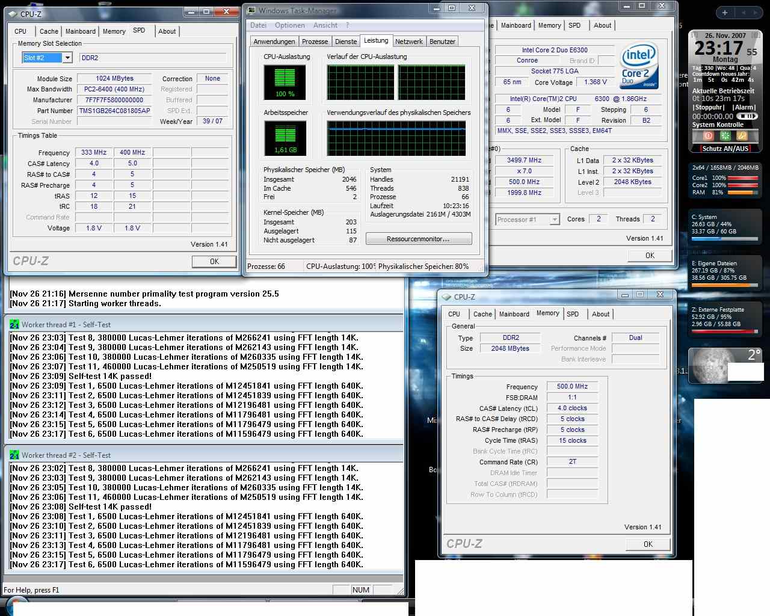Select About tab in CPU-Z SPD window

tap(167, 31)
